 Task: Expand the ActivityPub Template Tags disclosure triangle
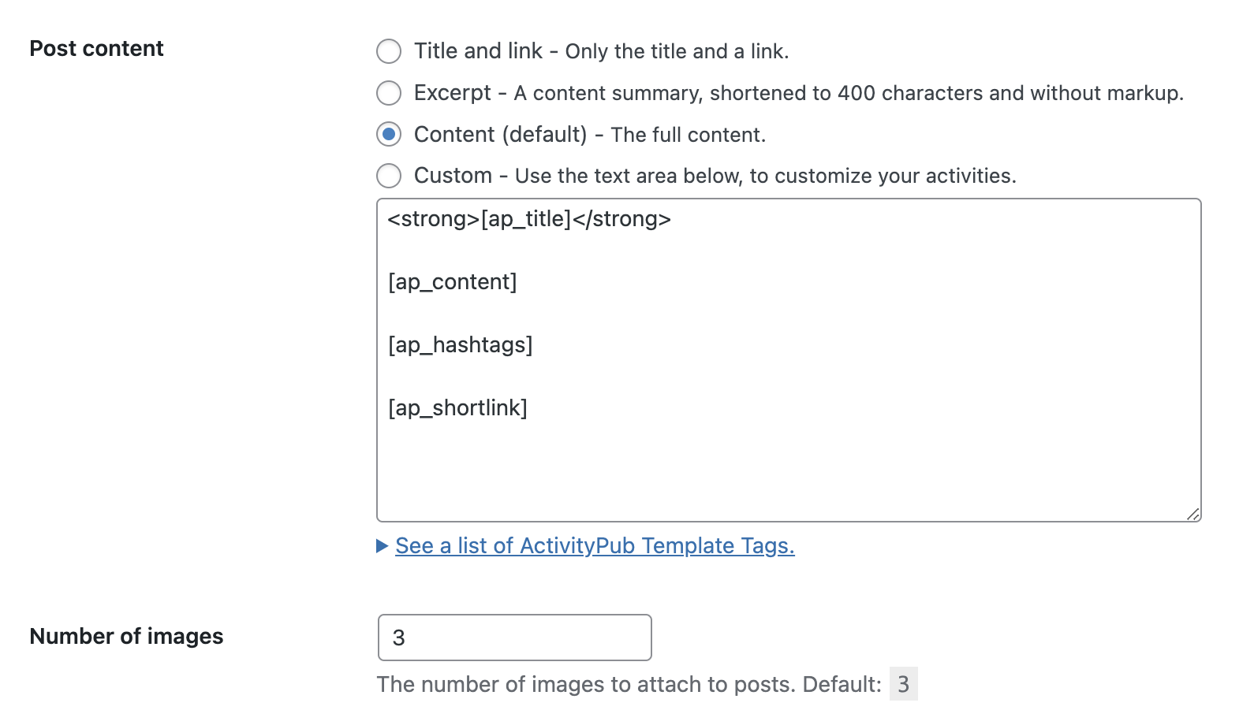pyautogui.click(x=383, y=545)
